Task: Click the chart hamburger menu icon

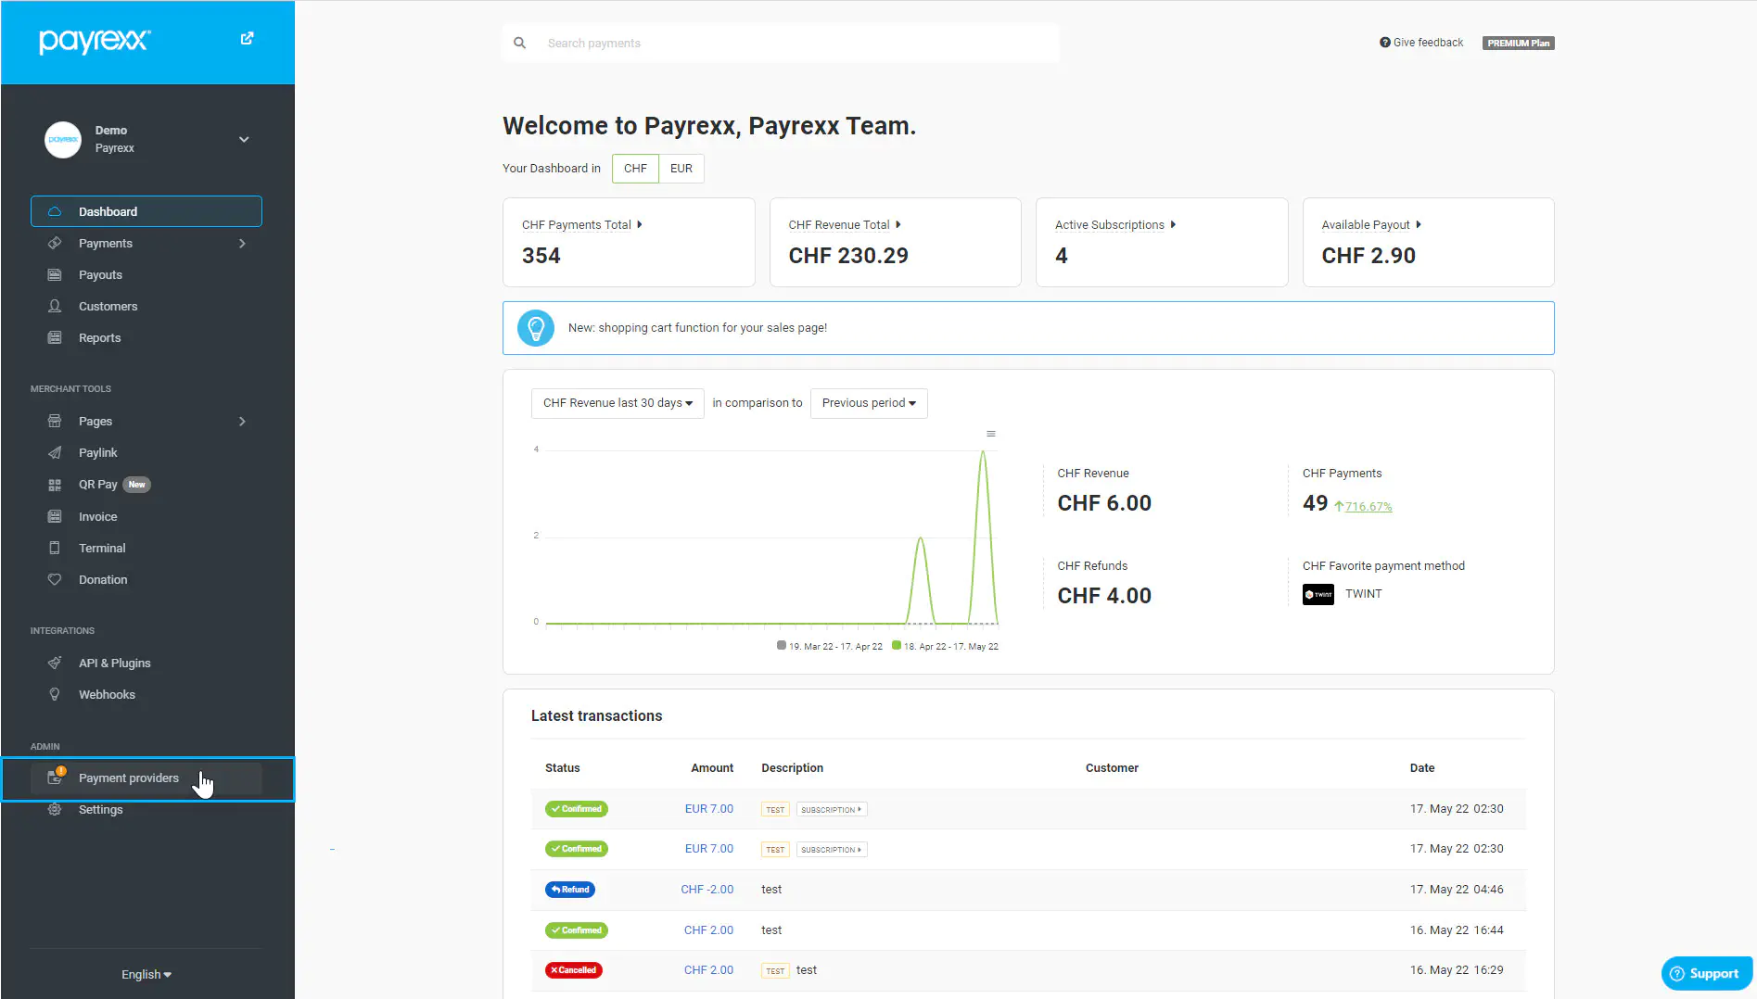Action: [990, 434]
